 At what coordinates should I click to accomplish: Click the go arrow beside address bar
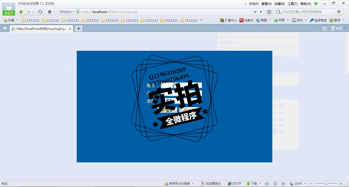tap(261, 12)
